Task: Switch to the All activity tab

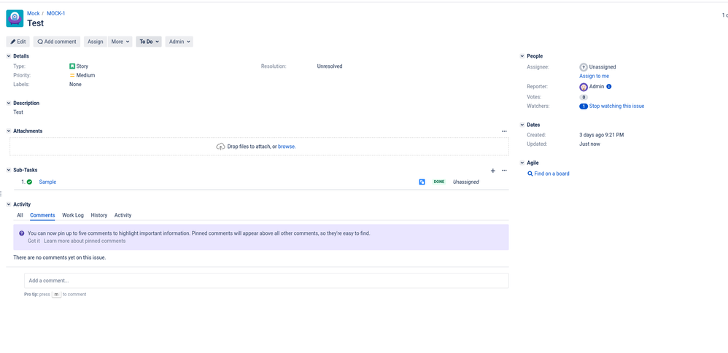Action: click(20, 215)
